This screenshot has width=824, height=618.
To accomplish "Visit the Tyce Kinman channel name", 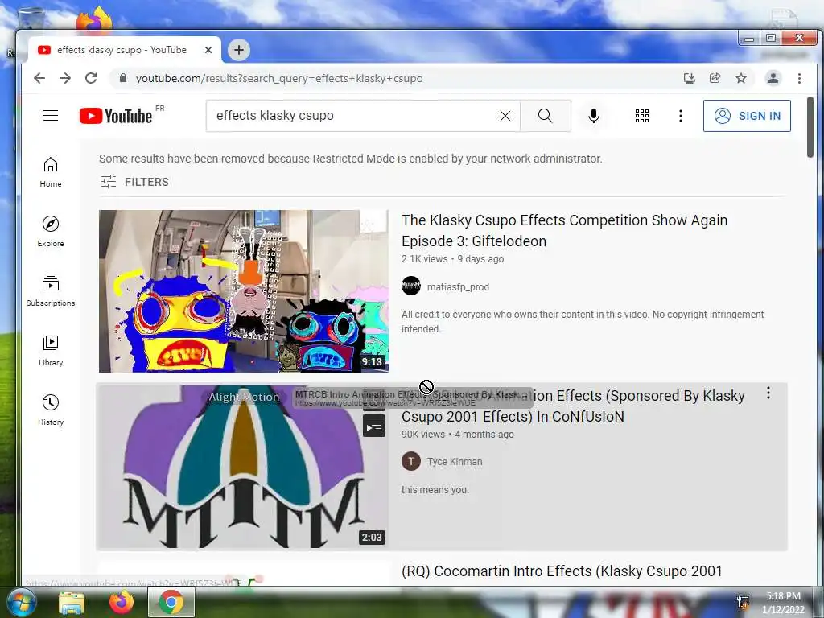I will pos(455,461).
